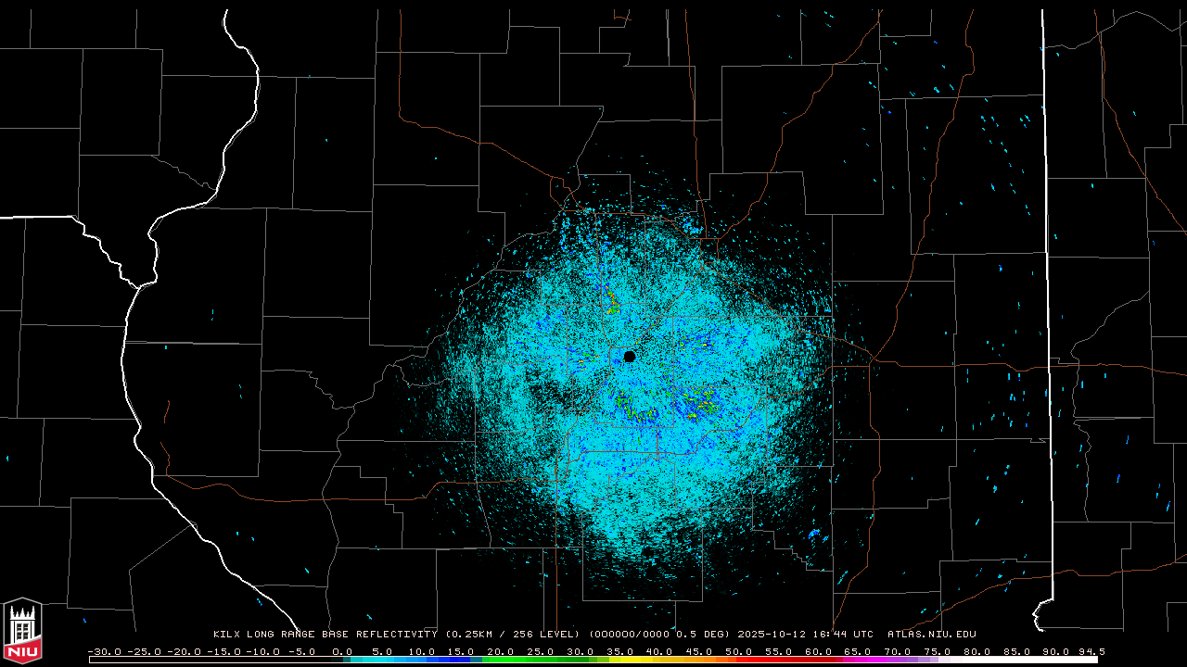The image size is (1187, 667).
Task: Click the 10.0 dBZ blue color on scale
Action: (x=422, y=660)
